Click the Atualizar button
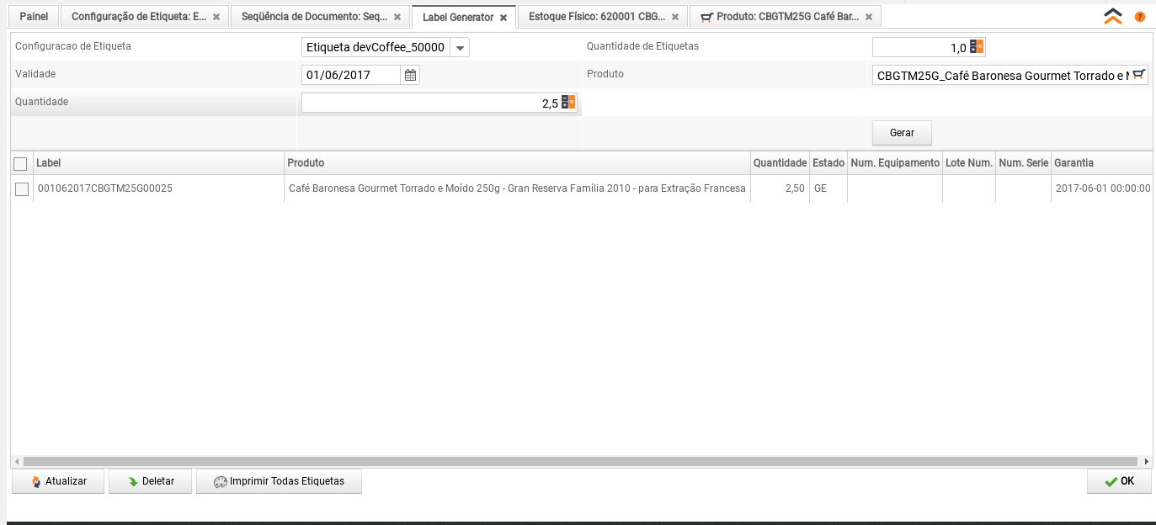Screen dimensions: 1156x525 coord(59,481)
